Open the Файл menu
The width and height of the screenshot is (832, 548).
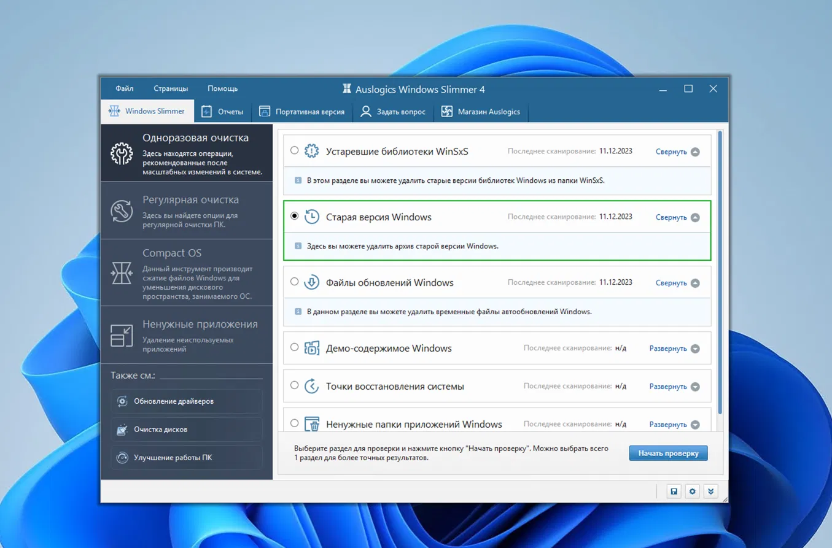click(x=125, y=88)
